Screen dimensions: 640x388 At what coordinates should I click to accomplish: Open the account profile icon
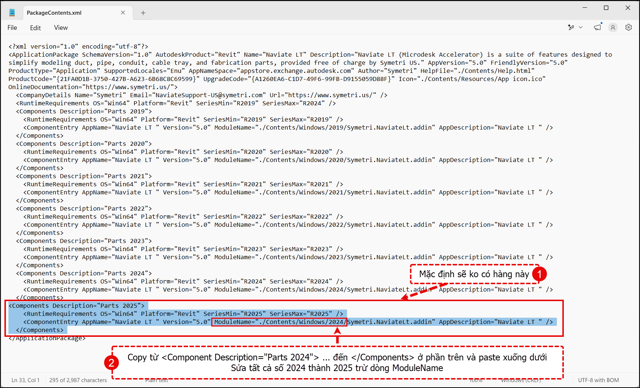(613, 27)
